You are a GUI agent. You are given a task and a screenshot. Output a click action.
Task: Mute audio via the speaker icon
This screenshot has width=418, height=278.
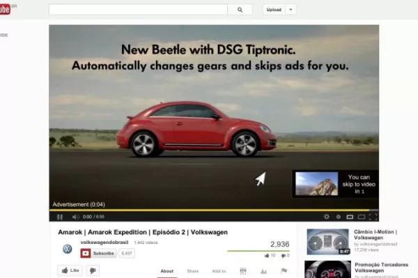(75, 217)
